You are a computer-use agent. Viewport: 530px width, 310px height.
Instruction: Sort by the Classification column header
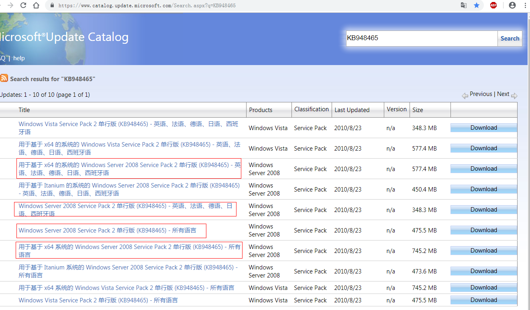pyautogui.click(x=312, y=109)
